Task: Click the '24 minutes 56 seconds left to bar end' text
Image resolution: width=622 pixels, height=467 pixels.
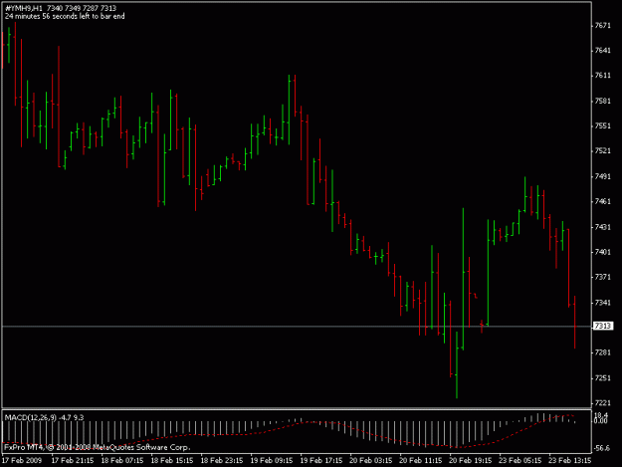Action: click(65, 16)
